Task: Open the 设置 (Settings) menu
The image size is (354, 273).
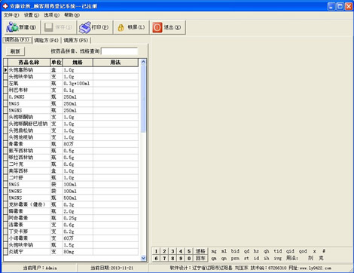Action: (x=32, y=15)
